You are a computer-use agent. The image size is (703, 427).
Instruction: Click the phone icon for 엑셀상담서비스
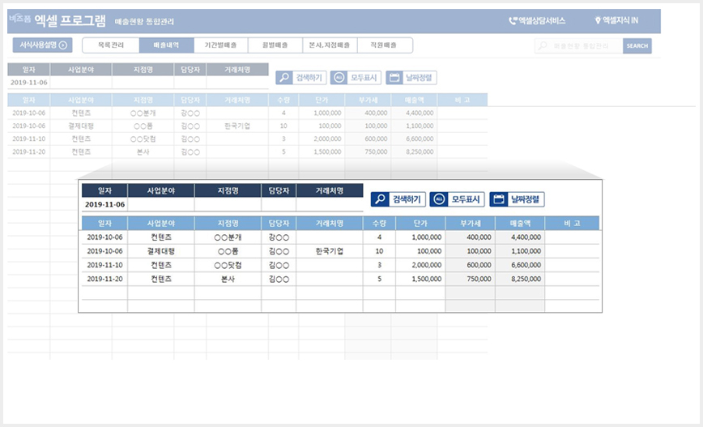(x=513, y=20)
